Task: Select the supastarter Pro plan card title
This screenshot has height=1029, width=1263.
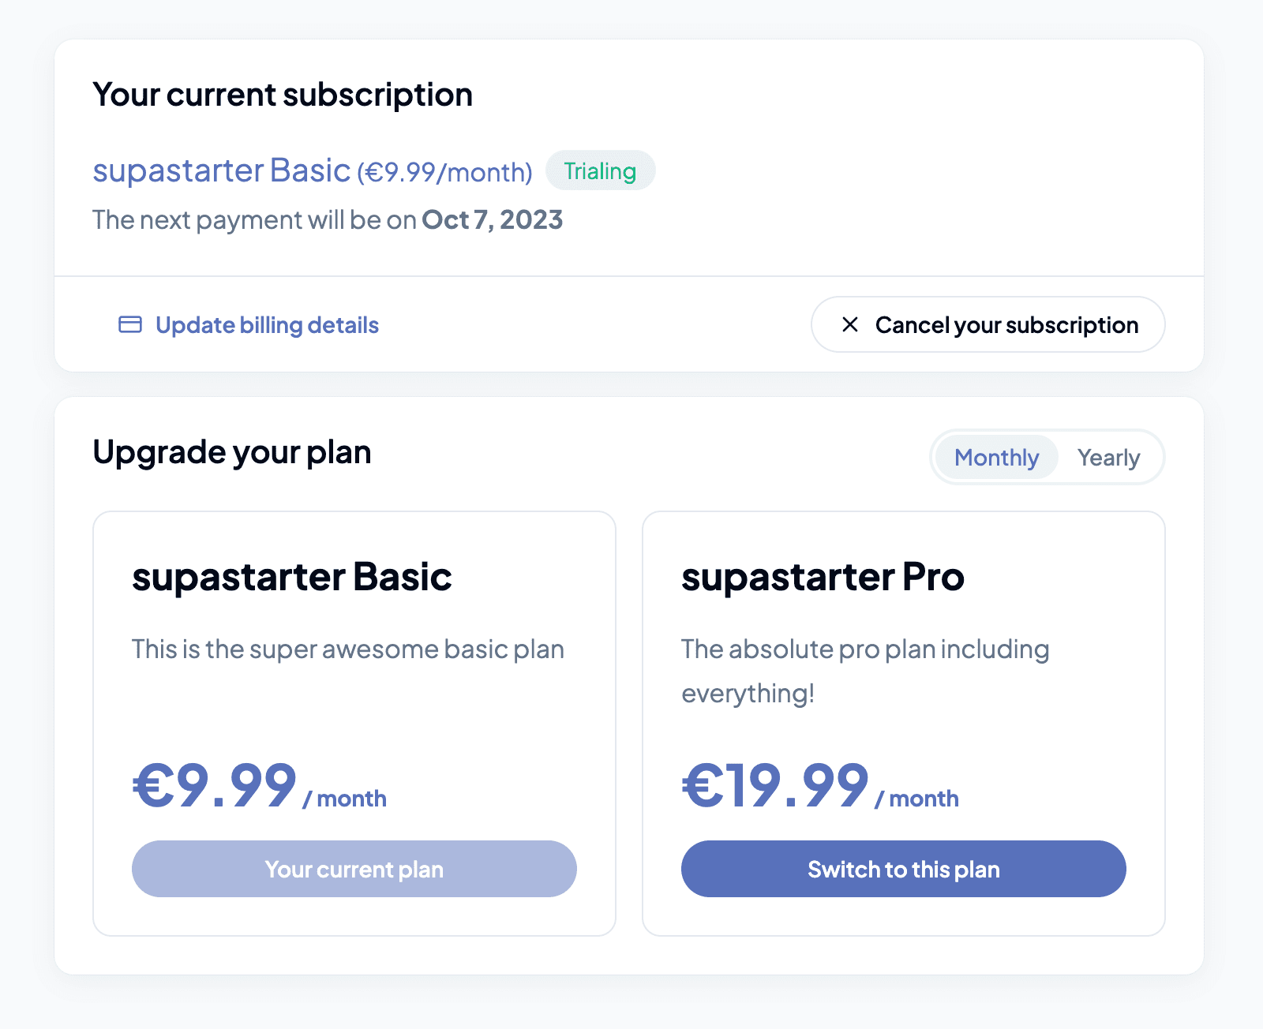Action: [x=823, y=577]
